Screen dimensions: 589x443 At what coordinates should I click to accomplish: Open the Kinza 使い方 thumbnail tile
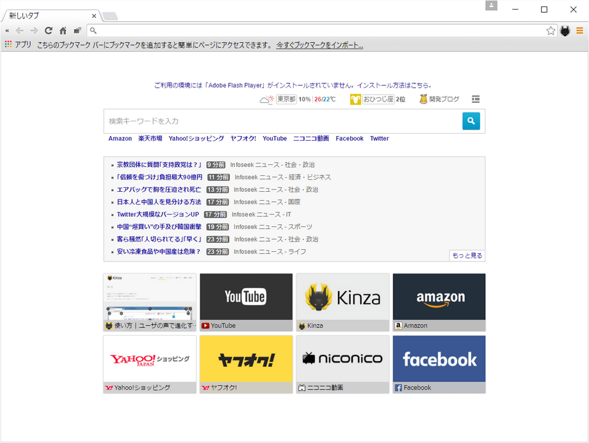coord(150,302)
